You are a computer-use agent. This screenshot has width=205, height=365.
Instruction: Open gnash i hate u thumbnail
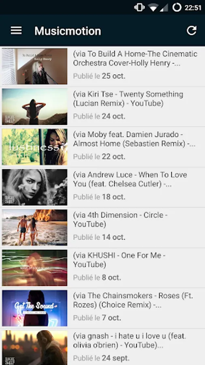34,348
